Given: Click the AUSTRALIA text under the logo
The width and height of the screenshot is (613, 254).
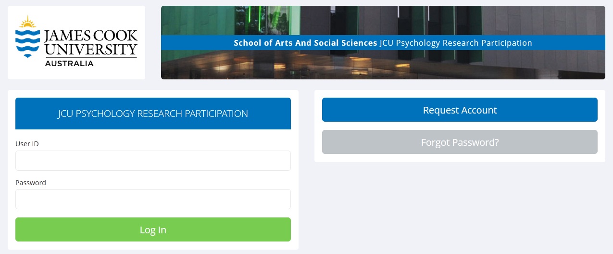Looking at the screenshot, I should [69, 63].
